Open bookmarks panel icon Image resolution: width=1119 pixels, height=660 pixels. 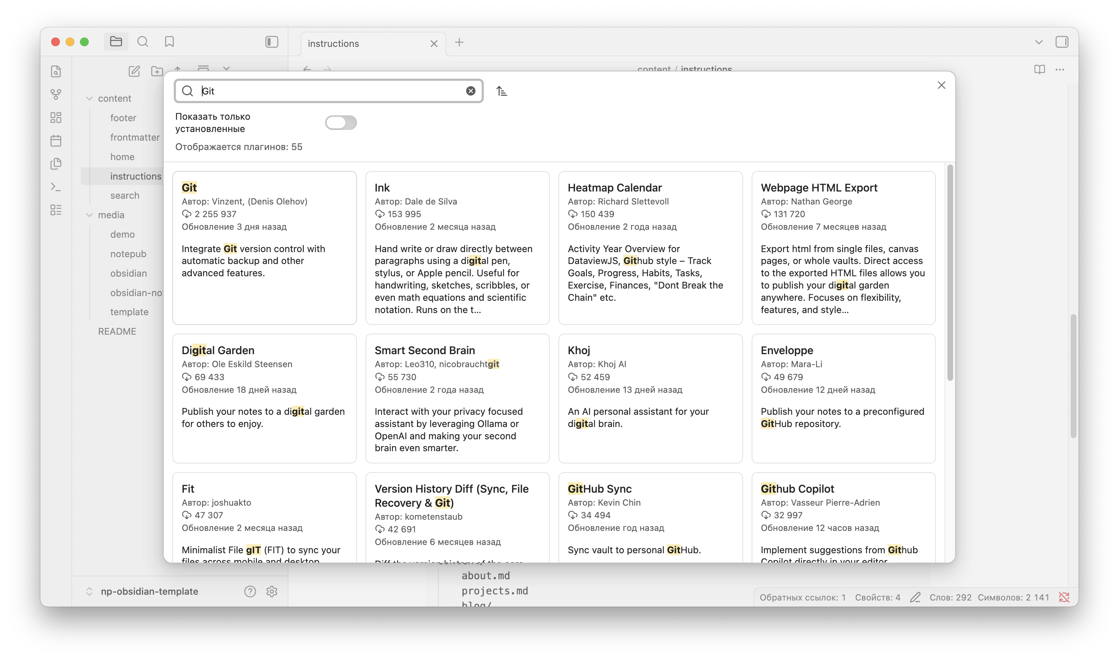(169, 42)
